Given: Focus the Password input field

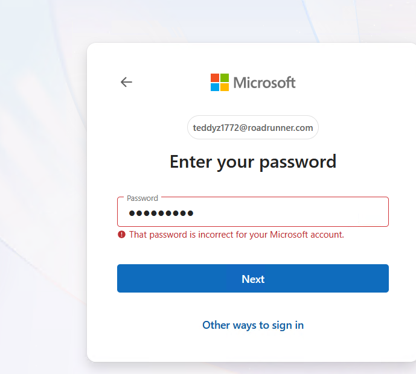Looking at the screenshot, I should 253,212.
